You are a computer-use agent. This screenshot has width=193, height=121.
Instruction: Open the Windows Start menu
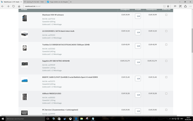tap(3, 119)
